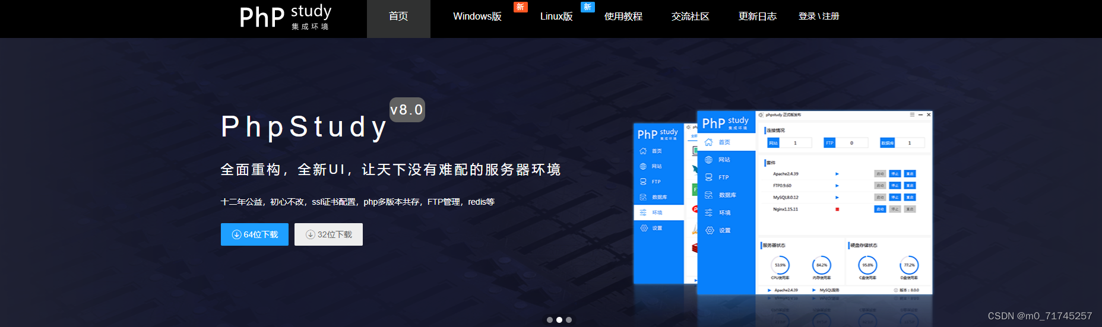Click the orange 新 badge by Windows版
This screenshot has height=327, width=1102.
click(x=521, y=7)
